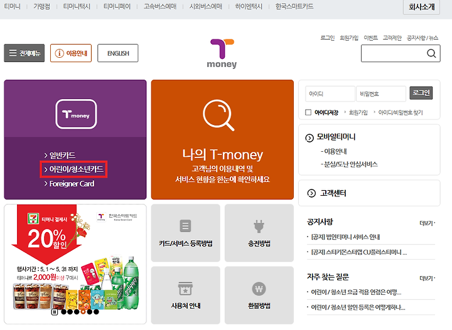Click the T-money logo at top center
The image size is (452, 330).
click(222, 53)
